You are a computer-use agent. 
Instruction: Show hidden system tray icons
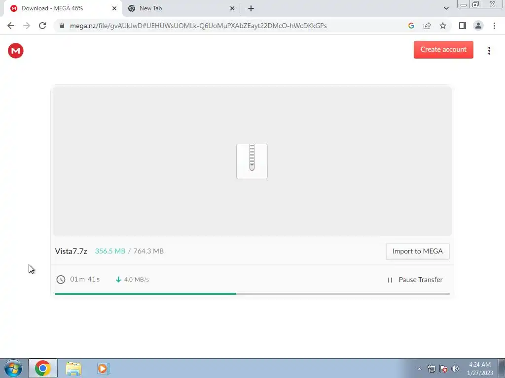[x=419, y=369]
